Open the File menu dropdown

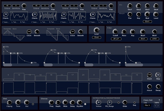click(x=147, y=105)
